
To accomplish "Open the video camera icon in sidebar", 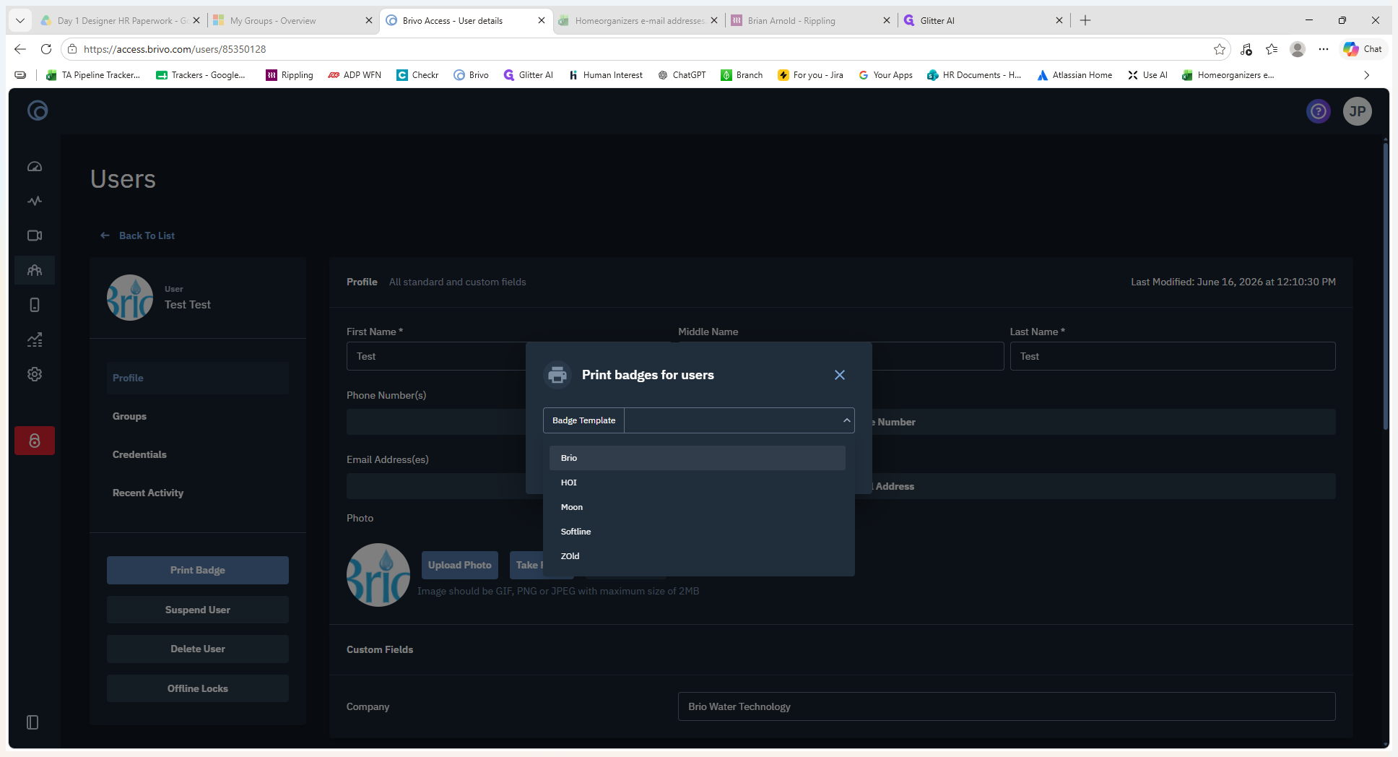I will (35, 235).
